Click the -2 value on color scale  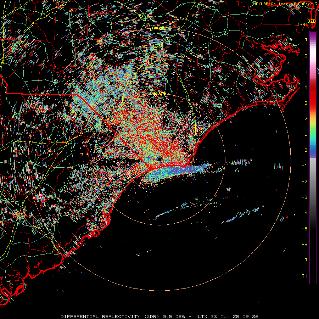point(304,182)
